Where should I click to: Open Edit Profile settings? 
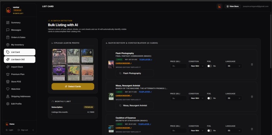pyautogui.click(x=20, y=104)
